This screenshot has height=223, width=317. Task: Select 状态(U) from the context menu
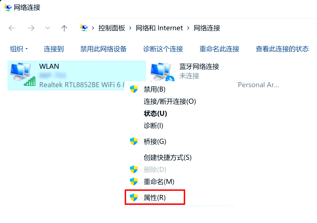(x=155, y=114)
